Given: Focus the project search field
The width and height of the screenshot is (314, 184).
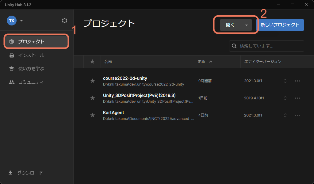Looking at the screenshot, I should 266,46.
